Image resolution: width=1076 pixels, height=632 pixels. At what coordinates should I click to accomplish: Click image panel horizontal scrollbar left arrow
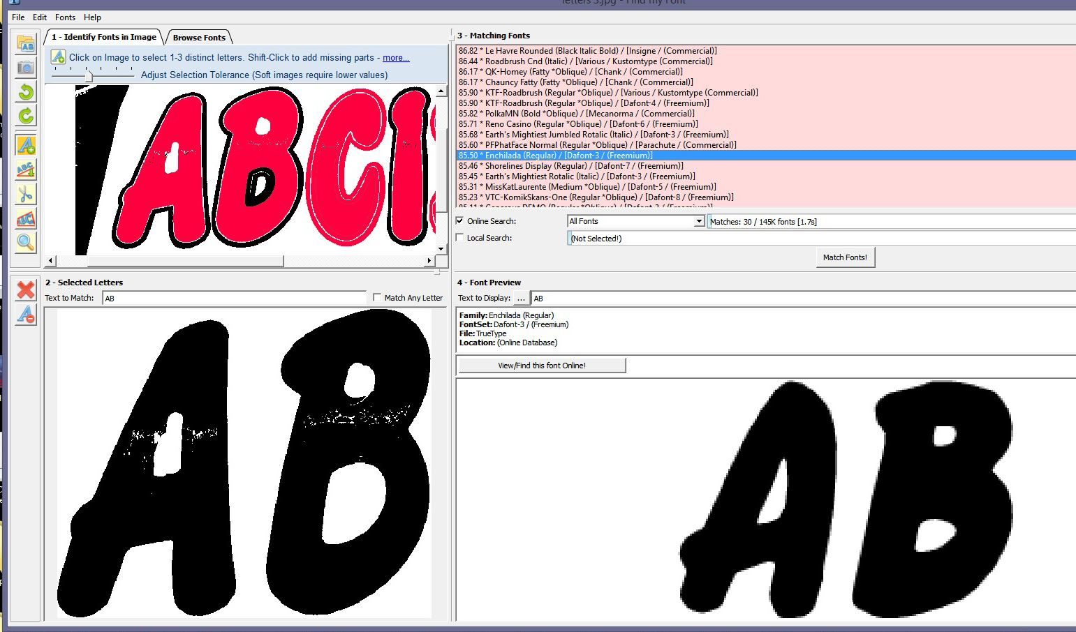pyautogui.click(x=50, y=261)
